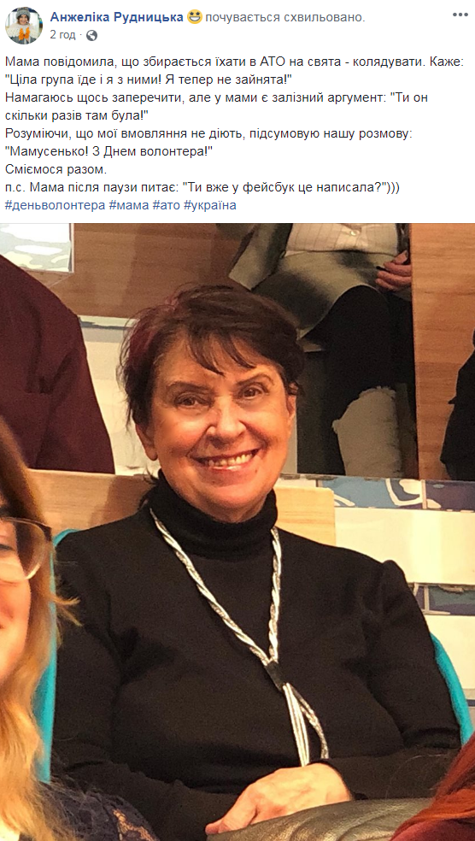
Task: Follow the #ато hashtag
Action: 167,205
